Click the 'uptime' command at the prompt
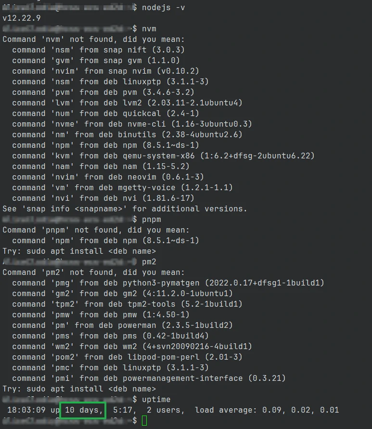 point(156,400)
